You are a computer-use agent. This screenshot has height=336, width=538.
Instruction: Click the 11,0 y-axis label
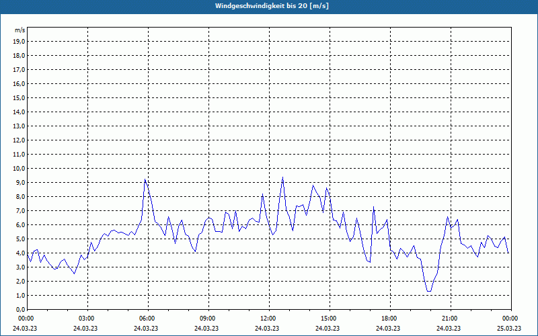(19, 155)
